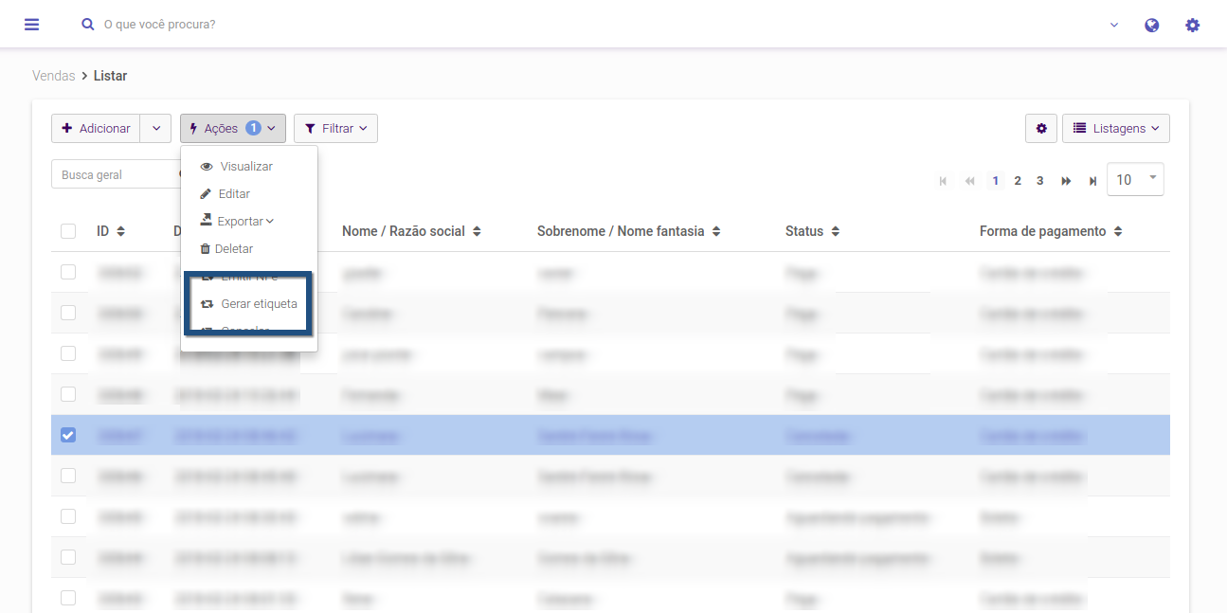Open the Filtrar dropdown
1227x613 pixels.
click(335, 129)
